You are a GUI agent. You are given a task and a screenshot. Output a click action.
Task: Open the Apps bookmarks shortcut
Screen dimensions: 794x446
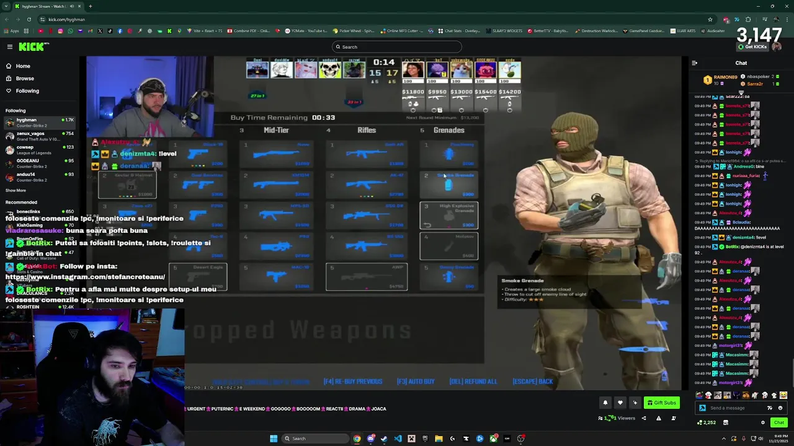pos(12,31)
